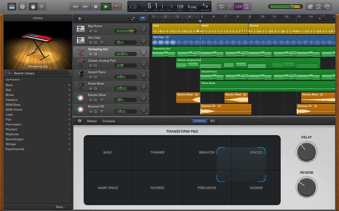Mute the Big Room track
This screenshot has width=339, height=211.
(91, 31)
